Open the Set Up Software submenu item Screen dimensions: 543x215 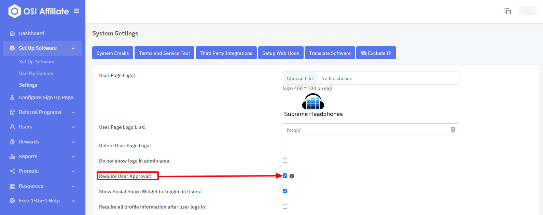click(37, 62)
